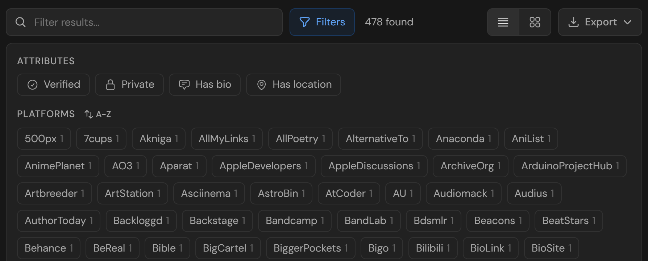648x261 pixels.
Task: Filter results by AllPoetry
Action: click(300, 138)
